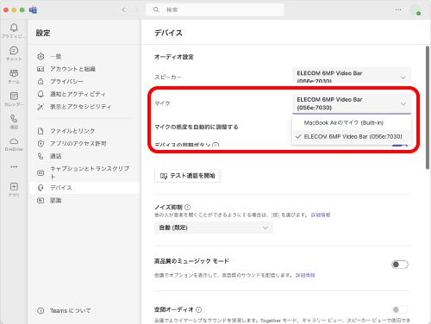This screenshot has width=431, height=324.
Task: Collapse the マイク device dropdown
Action: (x=352, y=103)
